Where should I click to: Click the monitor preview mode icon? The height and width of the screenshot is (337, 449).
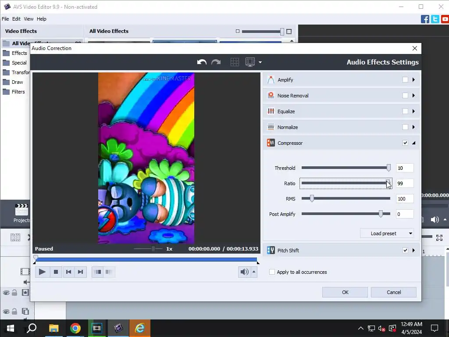250,62
